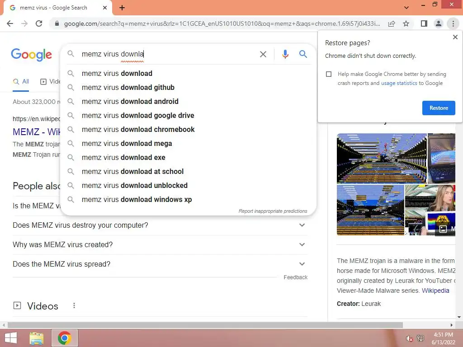Clear the search box text with X
Viewport: 463px width, 347px height.
[x=263, y=54]
